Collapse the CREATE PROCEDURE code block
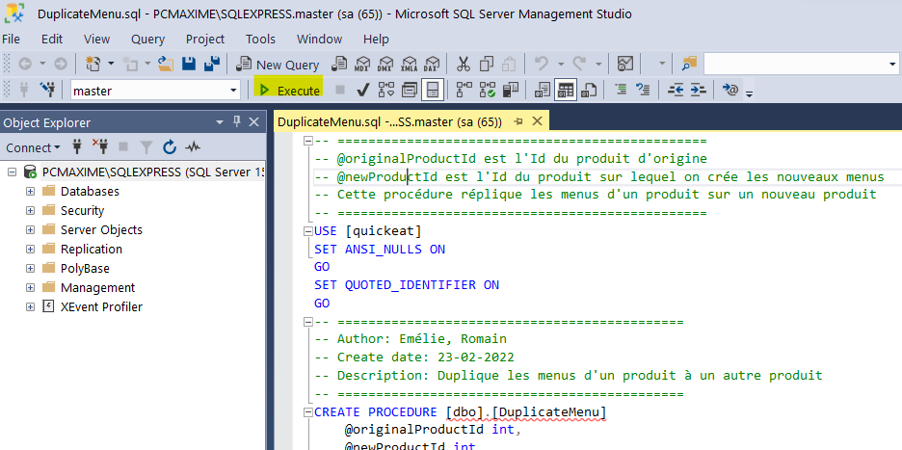902x450 pixels. 307,412
